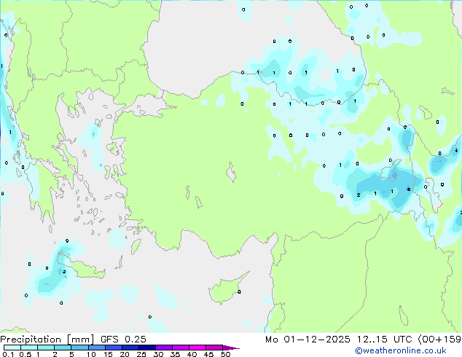Click the 50+ arrow tip on legend
The height and width of the screenshot is (357, 462).
[x=231, y=348]
